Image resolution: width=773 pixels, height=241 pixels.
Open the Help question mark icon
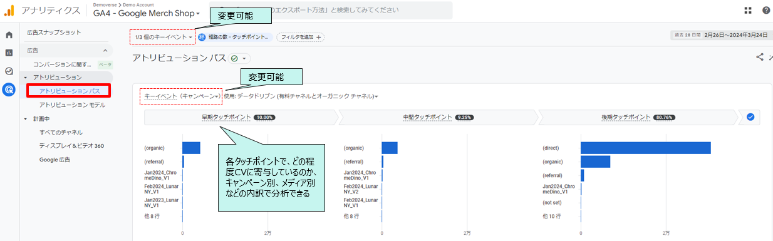click(x=766, y=10)
